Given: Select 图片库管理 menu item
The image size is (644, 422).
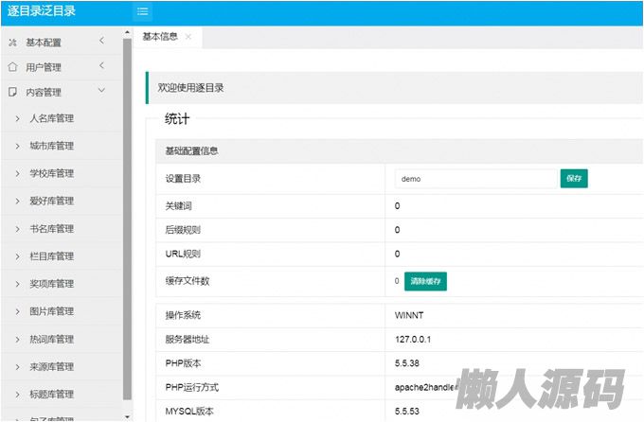Looking at the screenshot, I should (64, 311).
